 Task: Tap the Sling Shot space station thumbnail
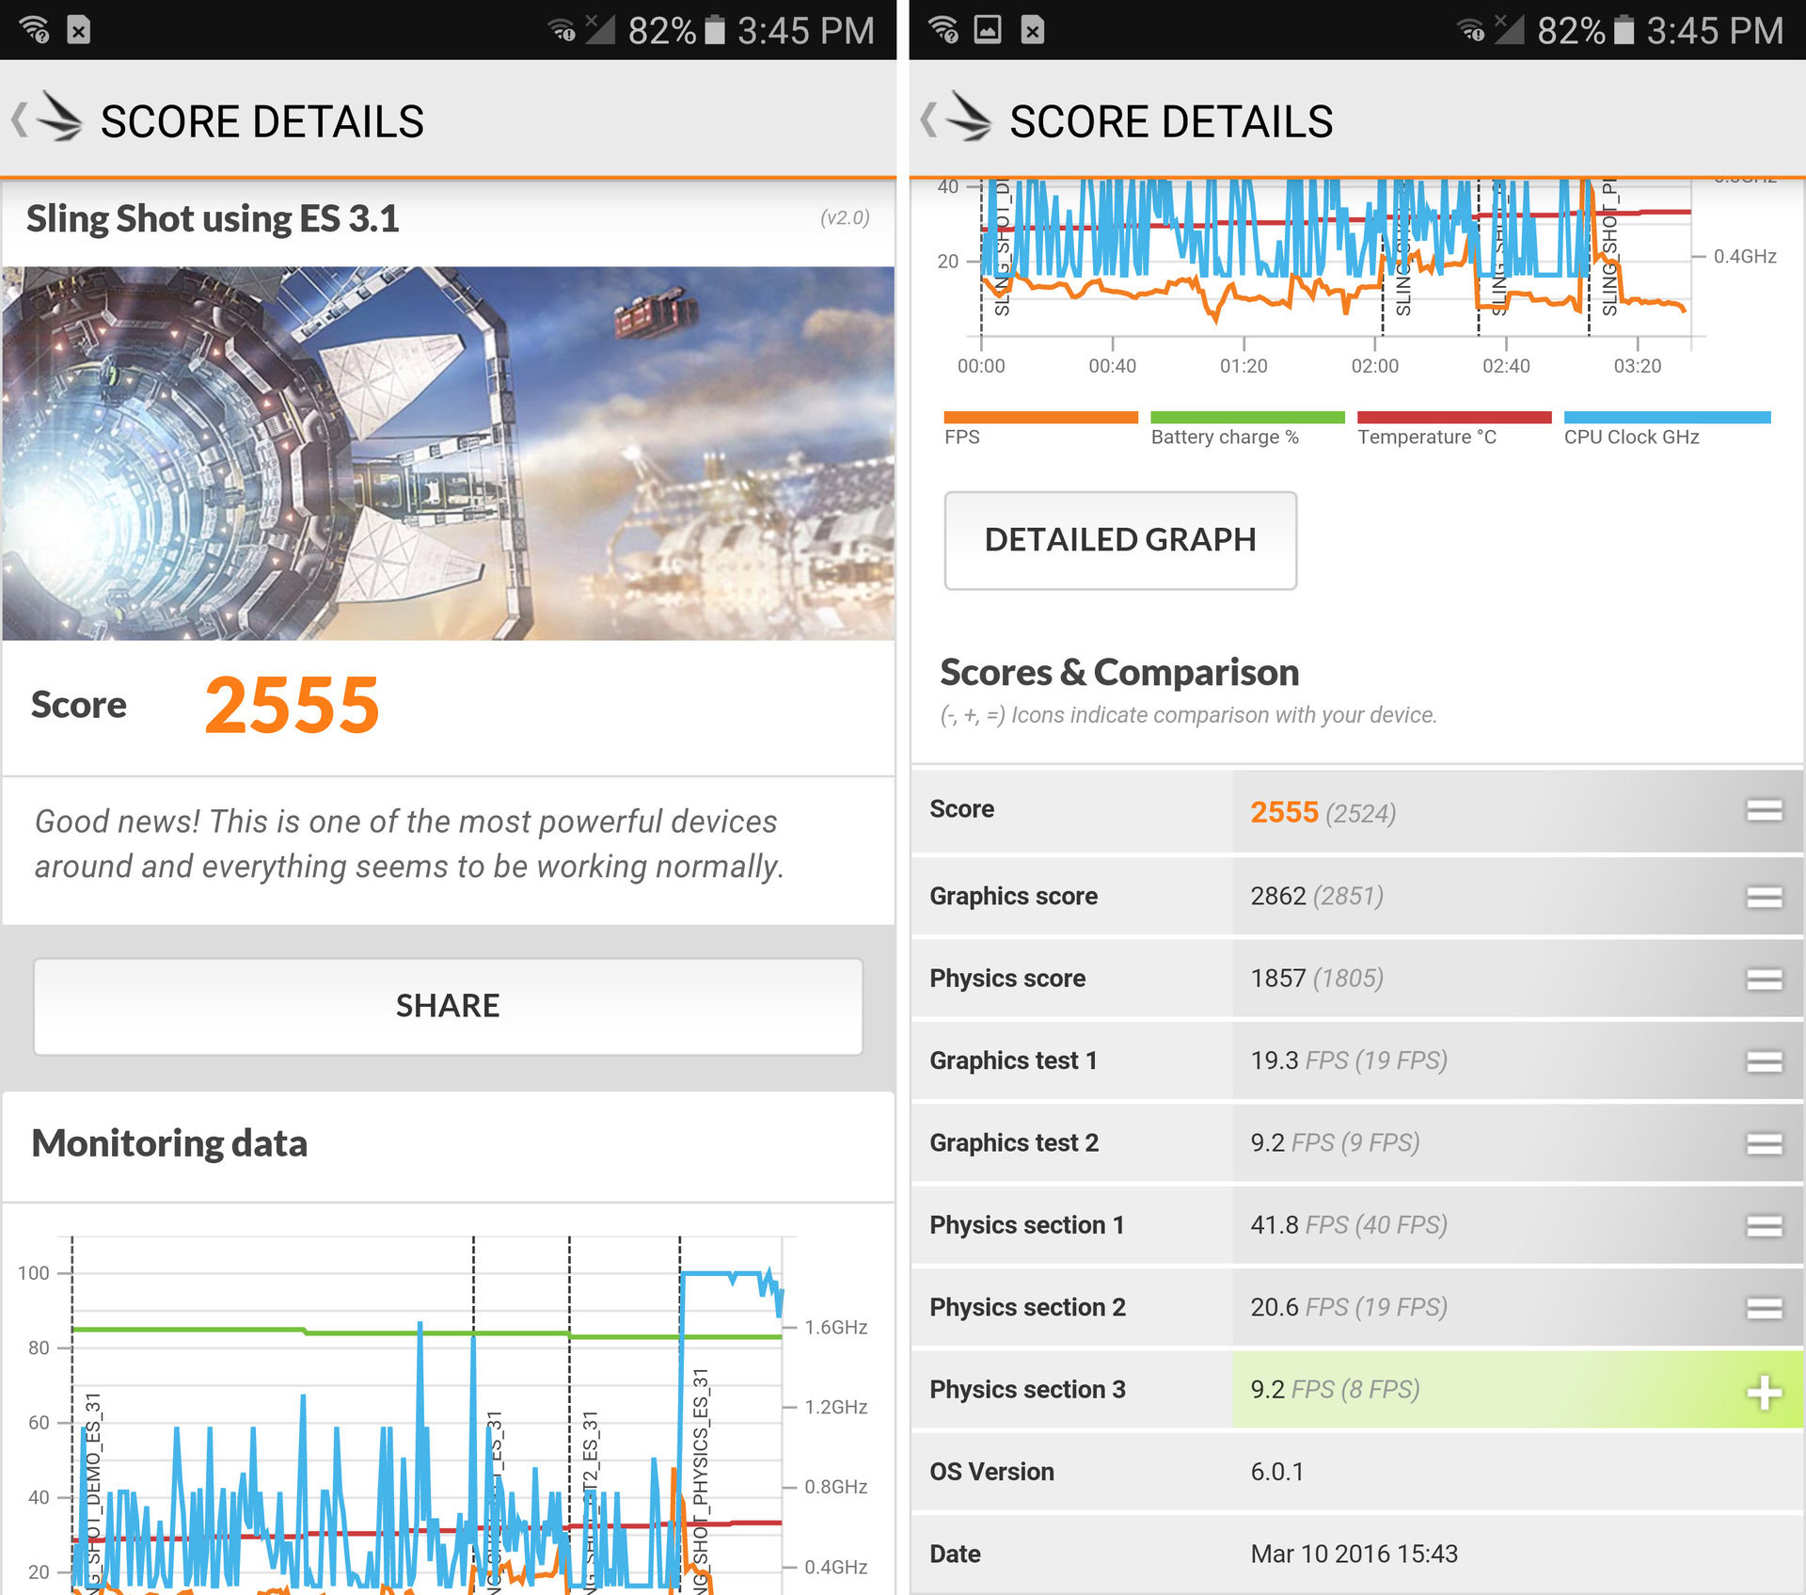click(x=448, y=453)
